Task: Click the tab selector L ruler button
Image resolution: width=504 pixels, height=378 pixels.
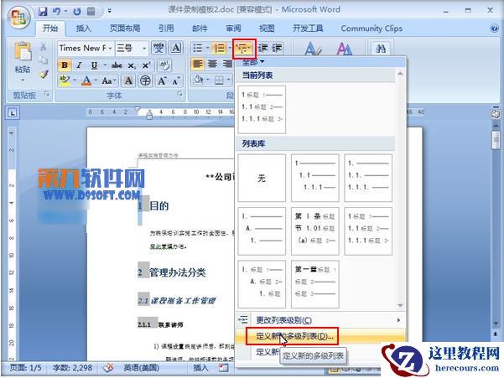Action: click(12, 112)
